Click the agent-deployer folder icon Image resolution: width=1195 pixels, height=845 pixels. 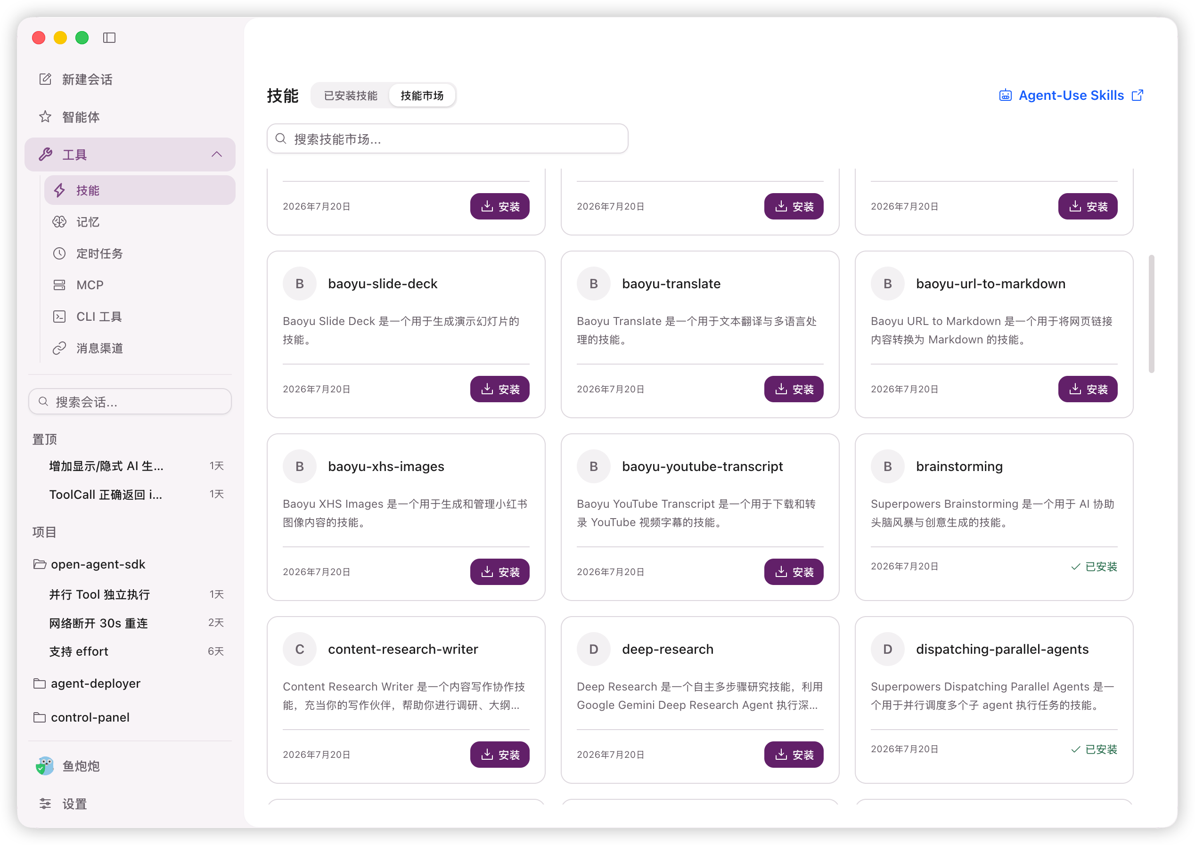tap(40, 683)
